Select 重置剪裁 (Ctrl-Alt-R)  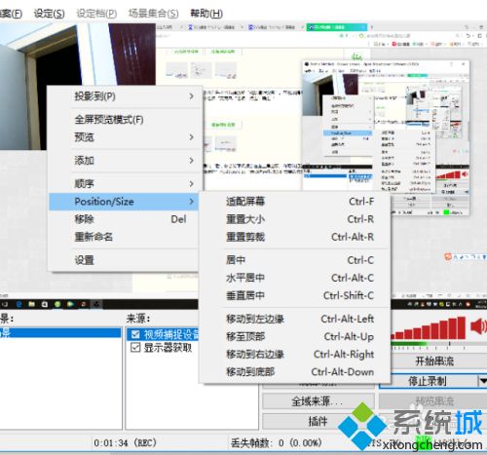(x=294, y=237)
